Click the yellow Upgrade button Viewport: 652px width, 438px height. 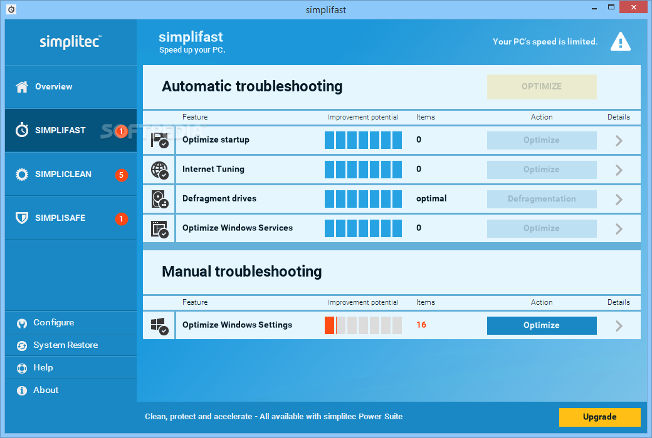click(x=599, y=417)
